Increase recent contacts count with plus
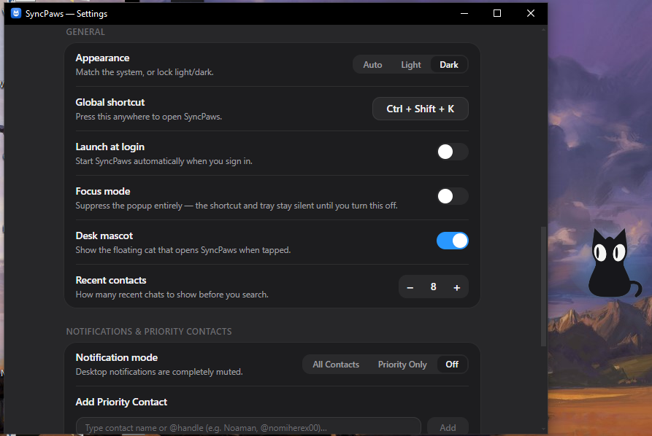This screenshot has width=652, height=436. click(456, 287)
